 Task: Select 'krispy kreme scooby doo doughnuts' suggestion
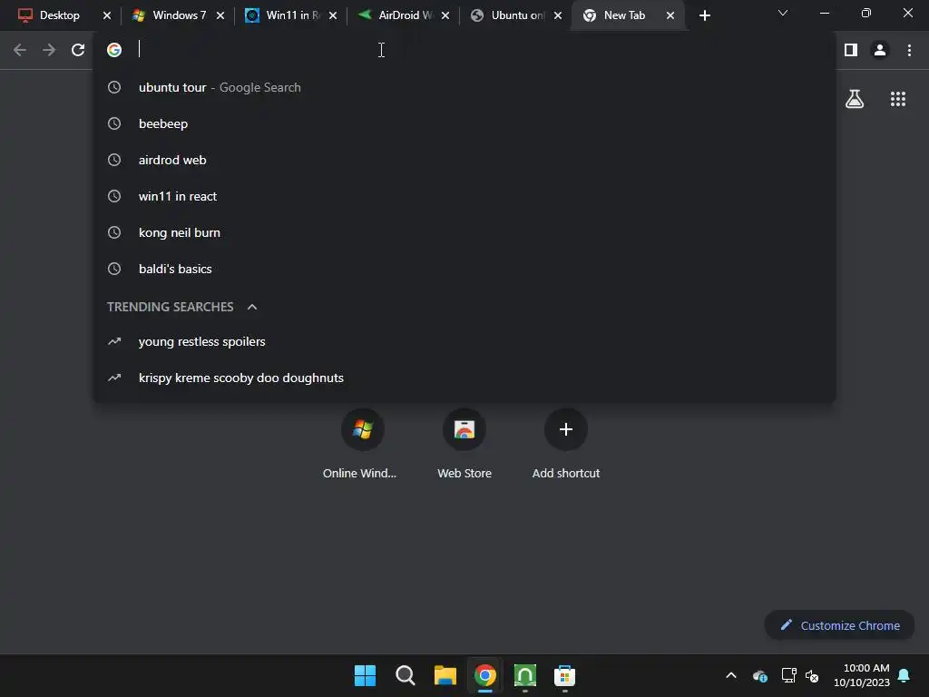click(464, 378)
